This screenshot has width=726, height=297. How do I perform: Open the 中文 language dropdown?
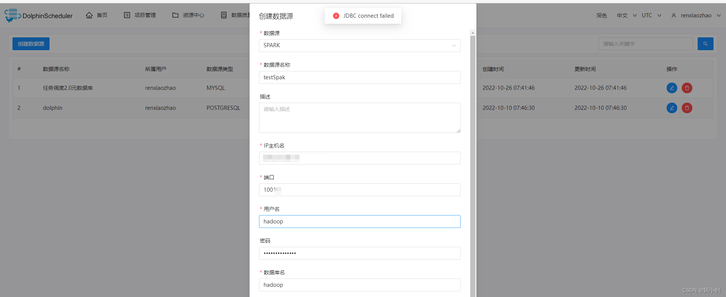[x=627, y=15]
